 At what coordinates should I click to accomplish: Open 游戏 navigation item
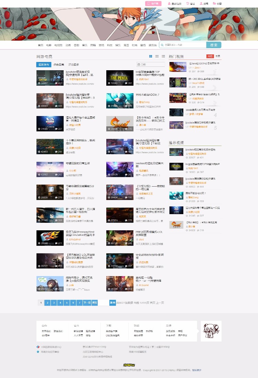(x=101, y=45)
